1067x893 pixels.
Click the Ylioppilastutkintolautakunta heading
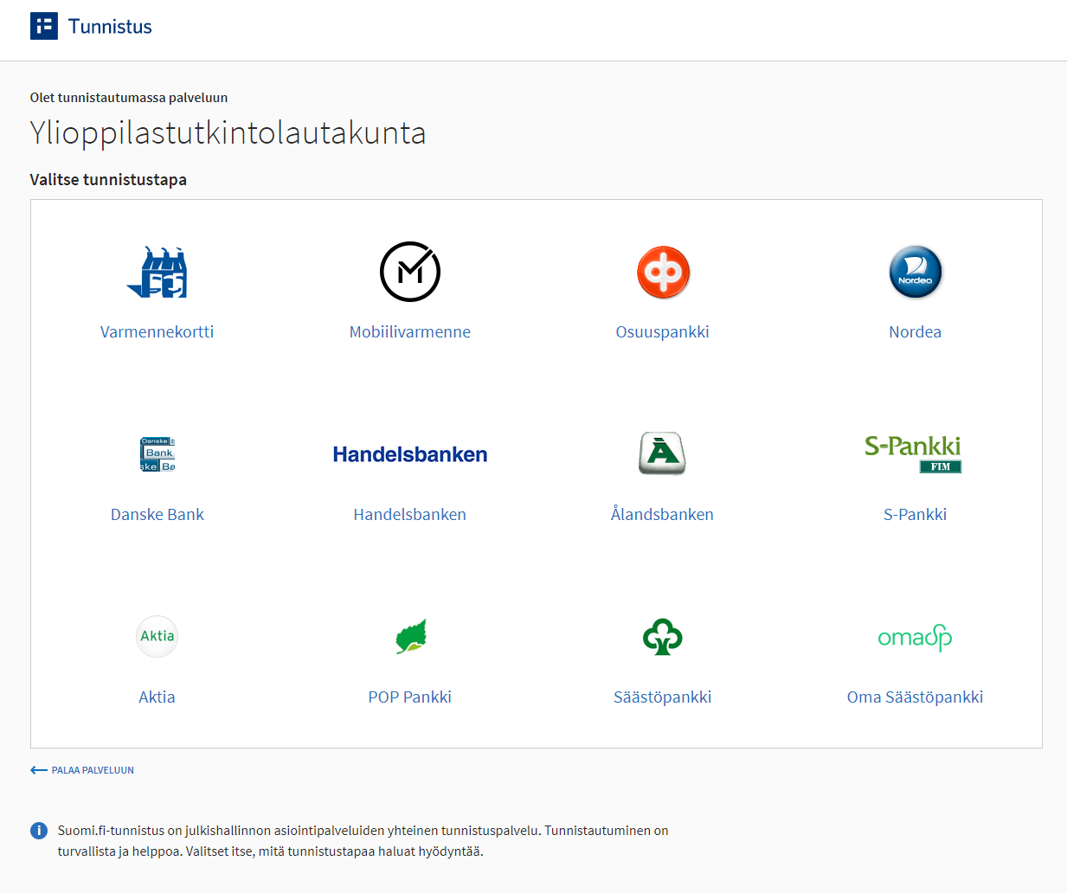[228, 133]
